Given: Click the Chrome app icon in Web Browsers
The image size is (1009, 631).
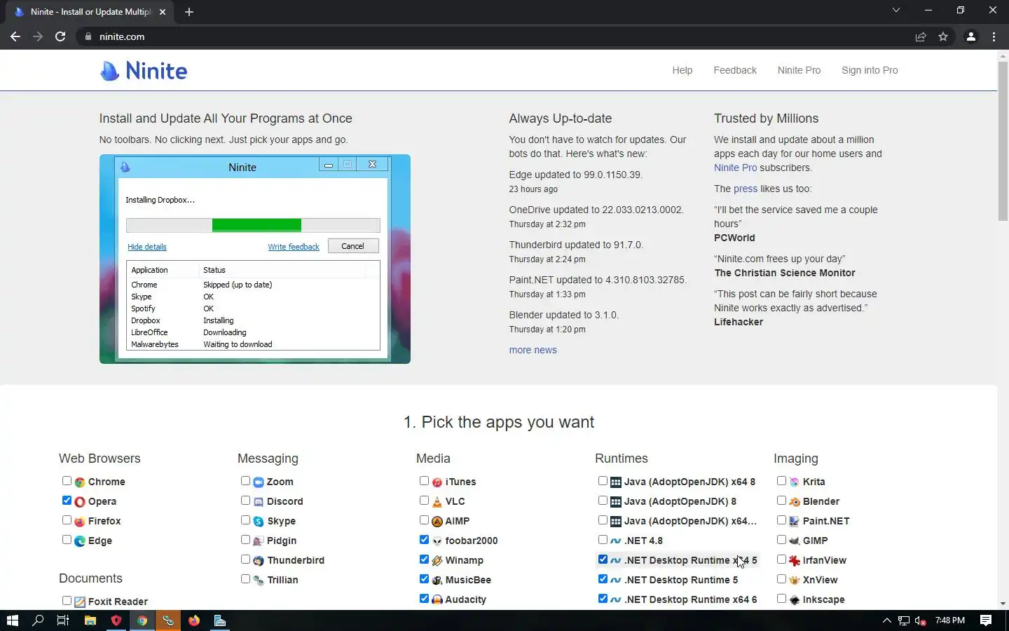Looking at the screenshot, I should point(80,482).
